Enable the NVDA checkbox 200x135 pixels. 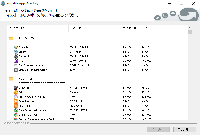click(11, 61)
